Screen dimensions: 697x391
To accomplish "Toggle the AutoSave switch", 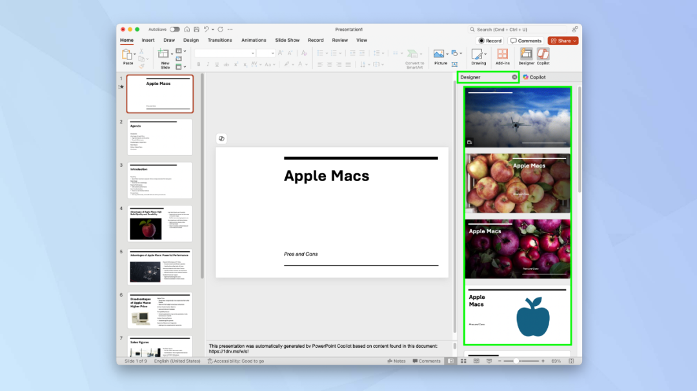I will point(175,29).
